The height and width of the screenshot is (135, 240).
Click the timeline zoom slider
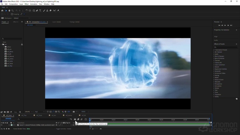pos(93,129)
